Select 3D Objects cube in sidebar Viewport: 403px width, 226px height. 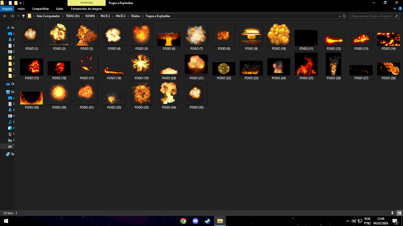[10, 128]
